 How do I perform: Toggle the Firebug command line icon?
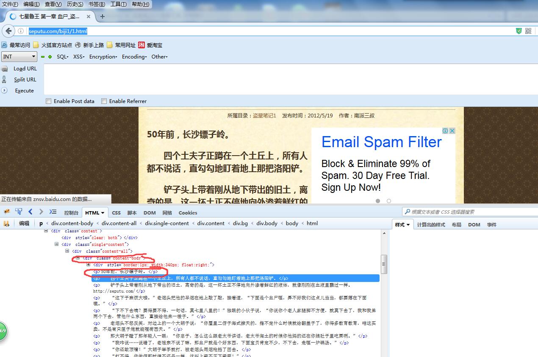(x=53, y=212)
